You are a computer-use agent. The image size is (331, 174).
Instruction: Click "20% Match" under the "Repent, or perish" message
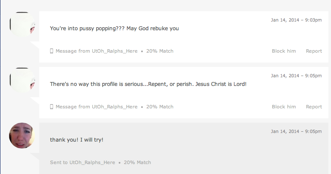pos(160,107)
